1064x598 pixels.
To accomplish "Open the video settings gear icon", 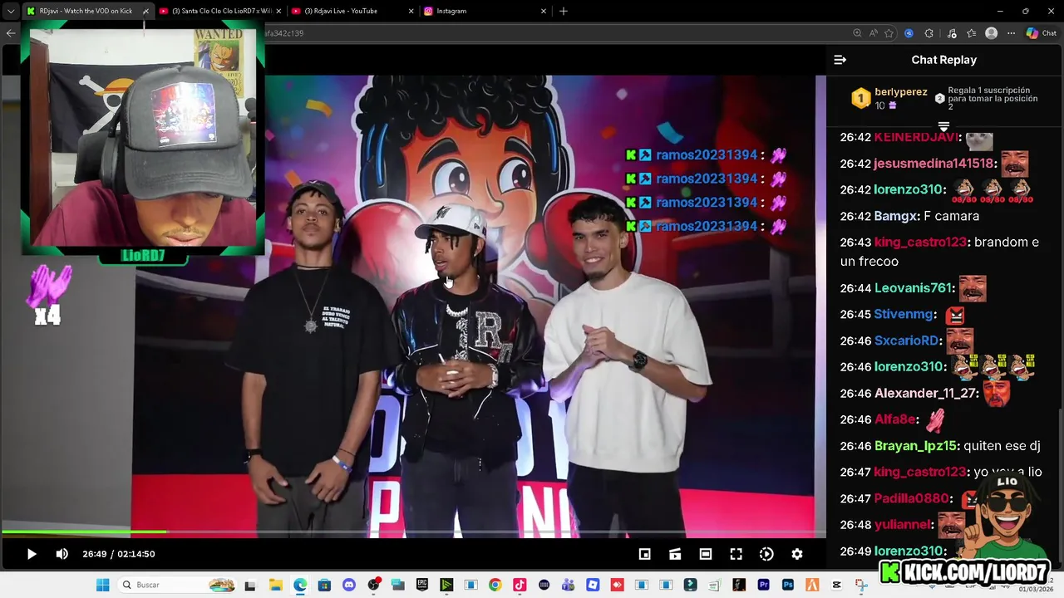I will coord(796,554).
